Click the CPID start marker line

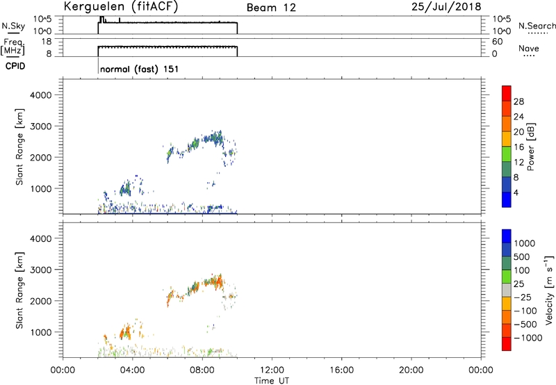coord(98,66)
